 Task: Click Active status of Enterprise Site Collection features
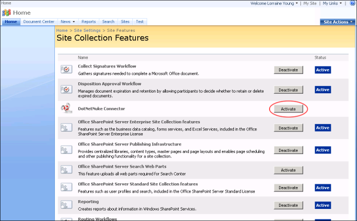[x=322, y=128]
